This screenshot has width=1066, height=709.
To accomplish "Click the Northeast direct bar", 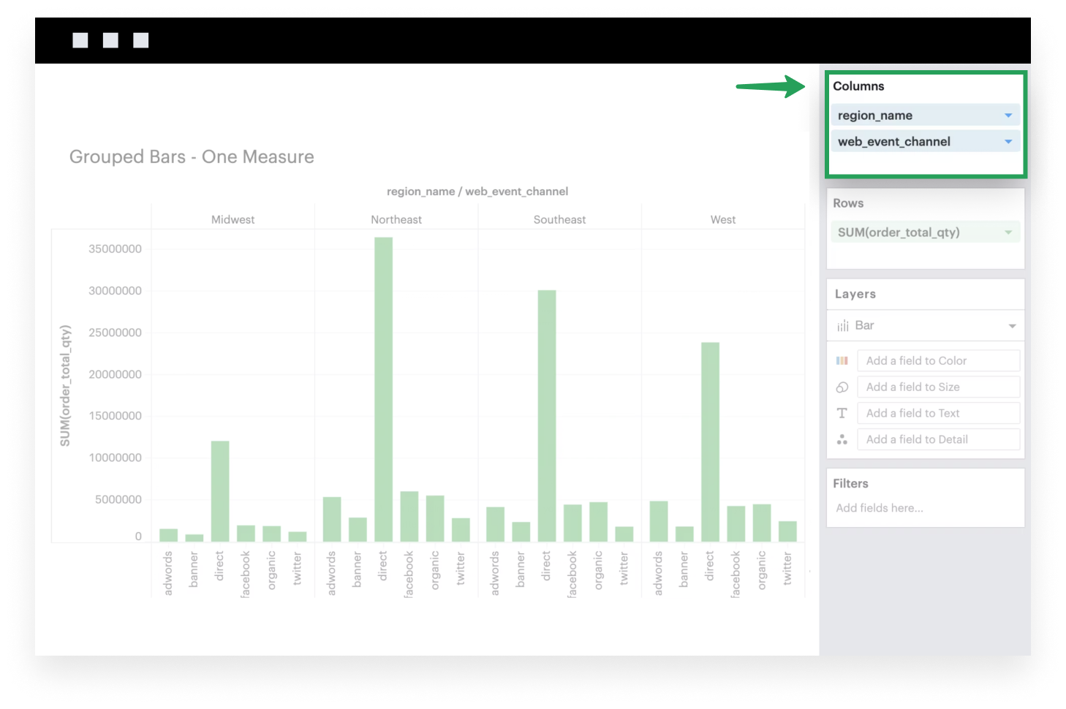I will (x=383, y=389).
